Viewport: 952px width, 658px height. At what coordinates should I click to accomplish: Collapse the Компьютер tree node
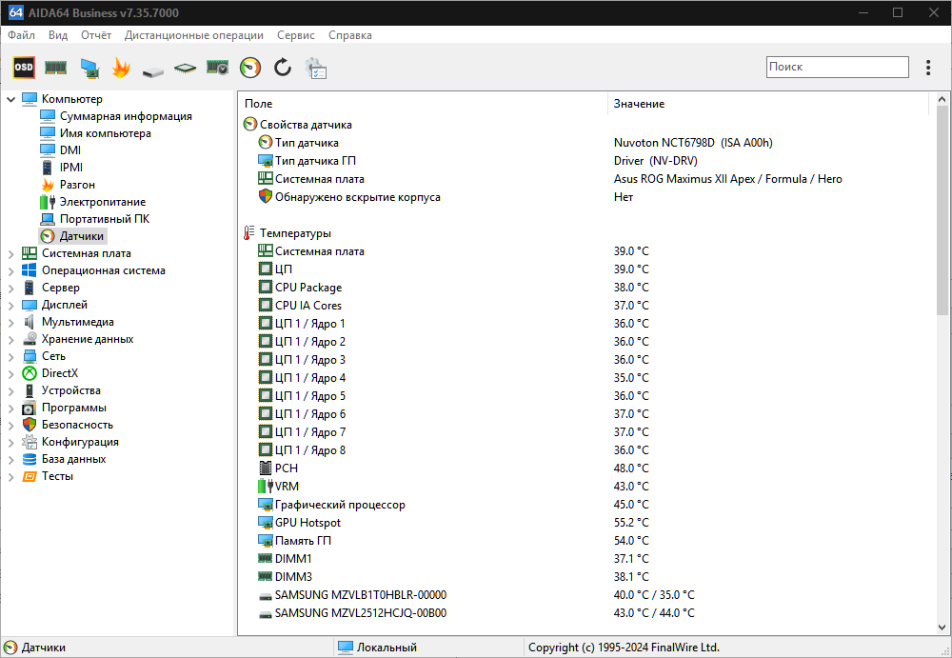coord(10,99)
